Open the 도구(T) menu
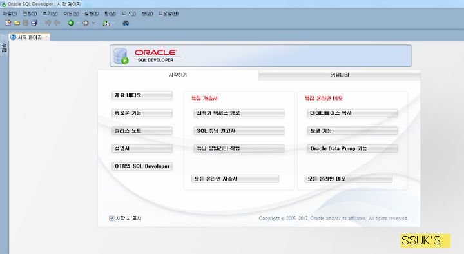Viewport: 464px width, 254px height. (x=128, y=14)
